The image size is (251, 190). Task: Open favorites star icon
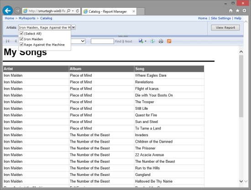(x=238, y=10)
